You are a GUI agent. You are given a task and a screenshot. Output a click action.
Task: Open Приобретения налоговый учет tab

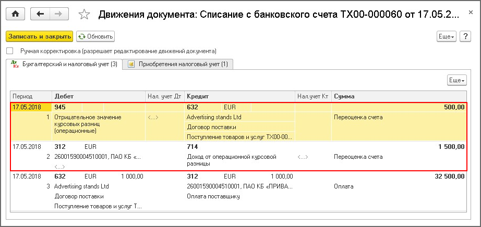click(x=178, y=64)
